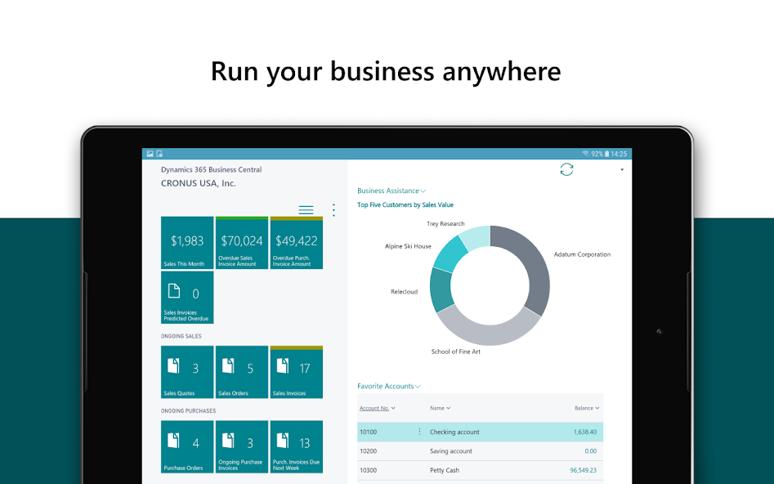Image resolution: width=774 pixels, height=484 pixels.
Task: Select the Adatum Corporation donut segment
Action: click(x=535, y=267)
